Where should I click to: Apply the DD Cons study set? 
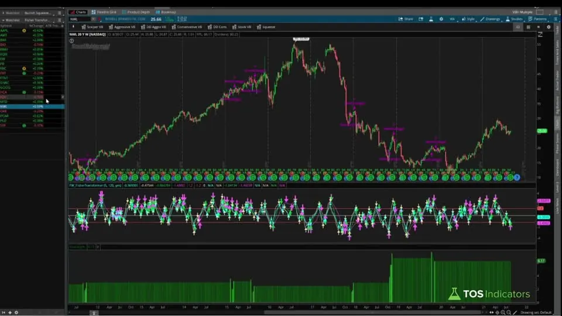tap(217, 27)
